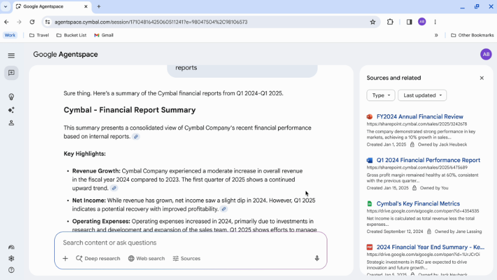Image resolution: width=497 pixels, height=280 pixels.
Task: Open the people icon in sidebar
Action: (x=11, y=123)
